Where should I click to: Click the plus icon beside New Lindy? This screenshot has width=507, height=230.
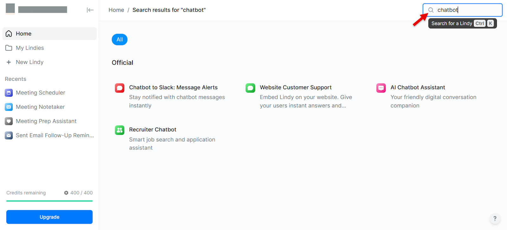(x=9, y=62)
